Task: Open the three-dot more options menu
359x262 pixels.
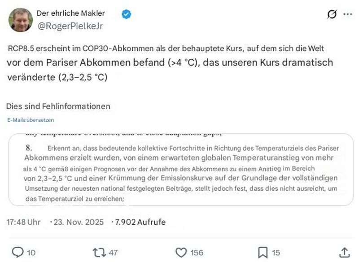Action: (x=347, y=14)
